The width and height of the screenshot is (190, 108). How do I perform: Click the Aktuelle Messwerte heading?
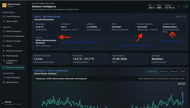pos(44,20)
